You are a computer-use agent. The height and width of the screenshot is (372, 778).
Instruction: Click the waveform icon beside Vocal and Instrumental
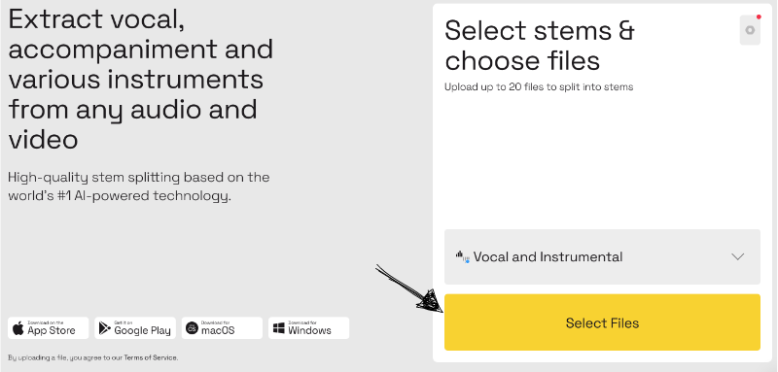click(x=462, y=256)
